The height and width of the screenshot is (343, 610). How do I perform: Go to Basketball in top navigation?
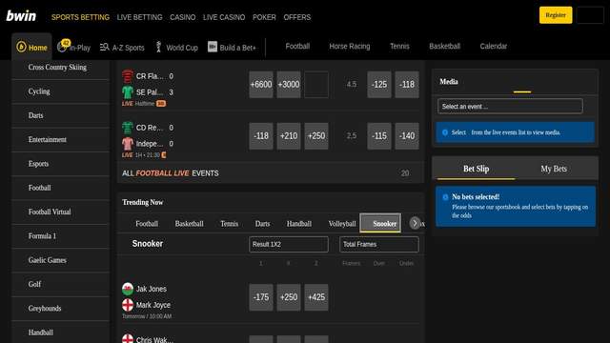pyautogui.click(x=444, y=47)
